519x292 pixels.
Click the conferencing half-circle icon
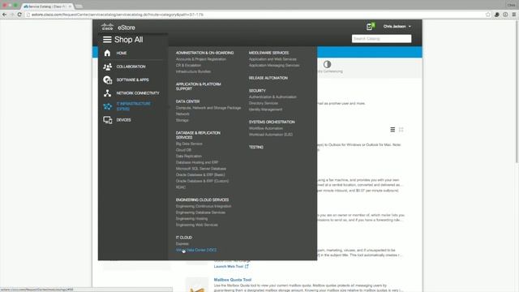(x=327, y=64)
